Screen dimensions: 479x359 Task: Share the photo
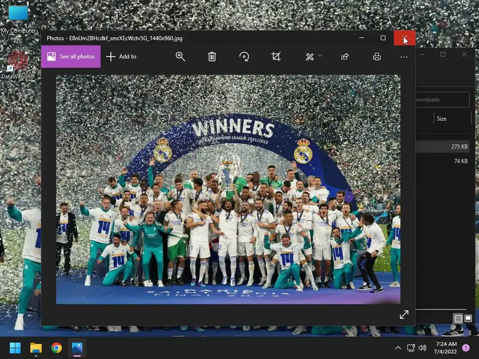(345, 57)
